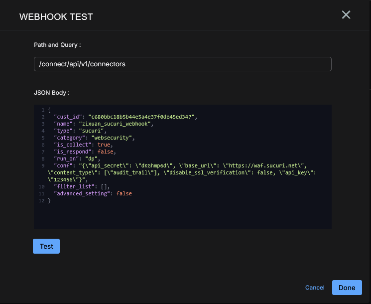Click the "type" key on line 4
Viewport: 371px width, 304px height.
pyautogui.click(x=63, y=131)
